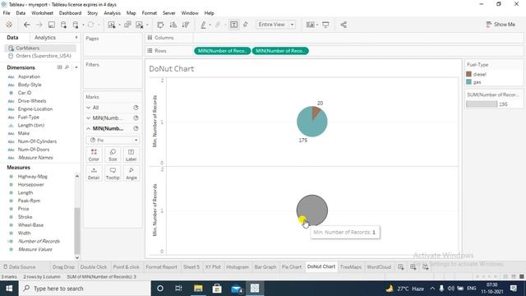Image resolution: width=526 pixels, height=296 pixels.
Task: Click the Tableau start page logo icon
Action: [x=9, y=25]
